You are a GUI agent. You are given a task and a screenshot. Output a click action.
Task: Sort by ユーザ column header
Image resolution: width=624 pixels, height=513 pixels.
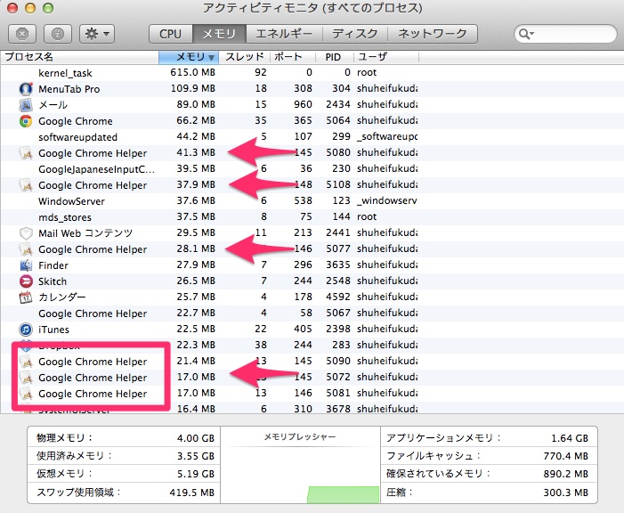pos(386,57)
